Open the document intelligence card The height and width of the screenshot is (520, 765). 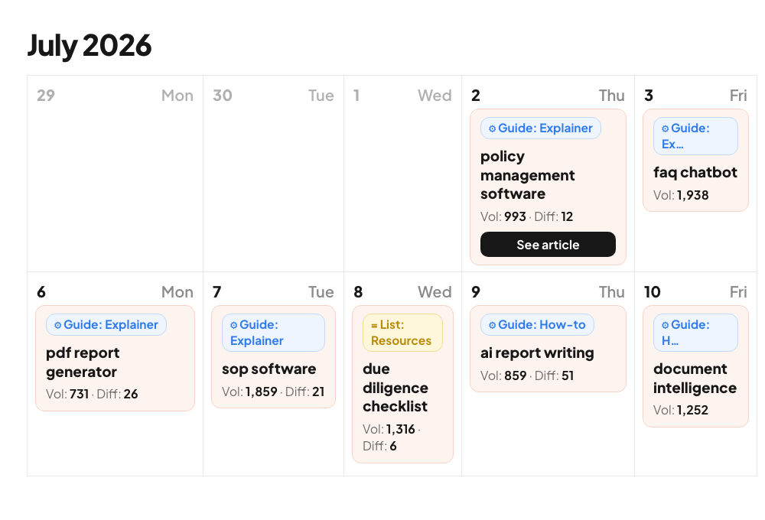695,366
